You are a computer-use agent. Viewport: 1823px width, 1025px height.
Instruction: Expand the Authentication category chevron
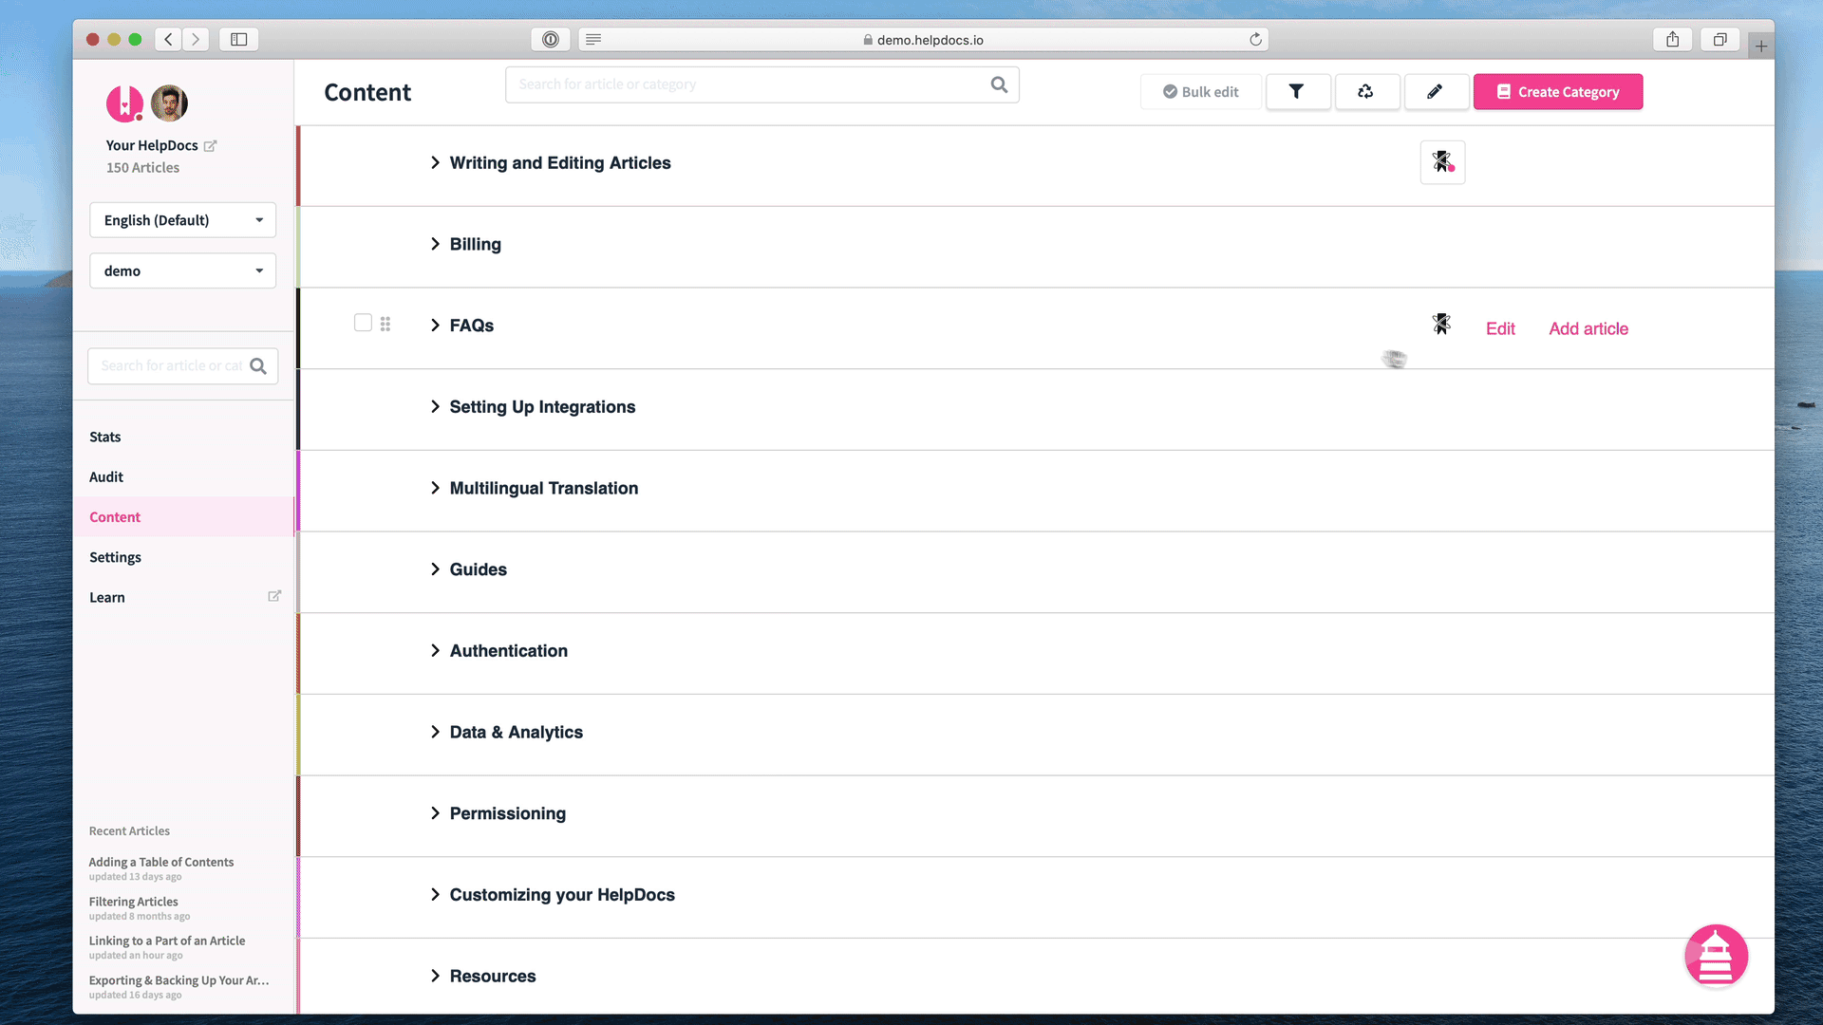(435, 651)
